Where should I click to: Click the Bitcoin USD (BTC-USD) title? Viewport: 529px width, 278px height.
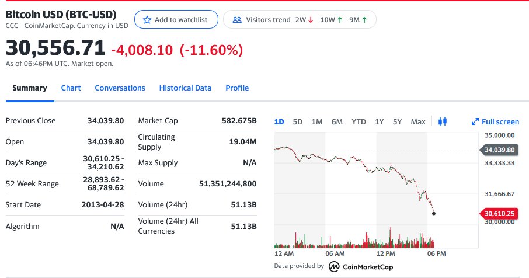tap(61, 15)
